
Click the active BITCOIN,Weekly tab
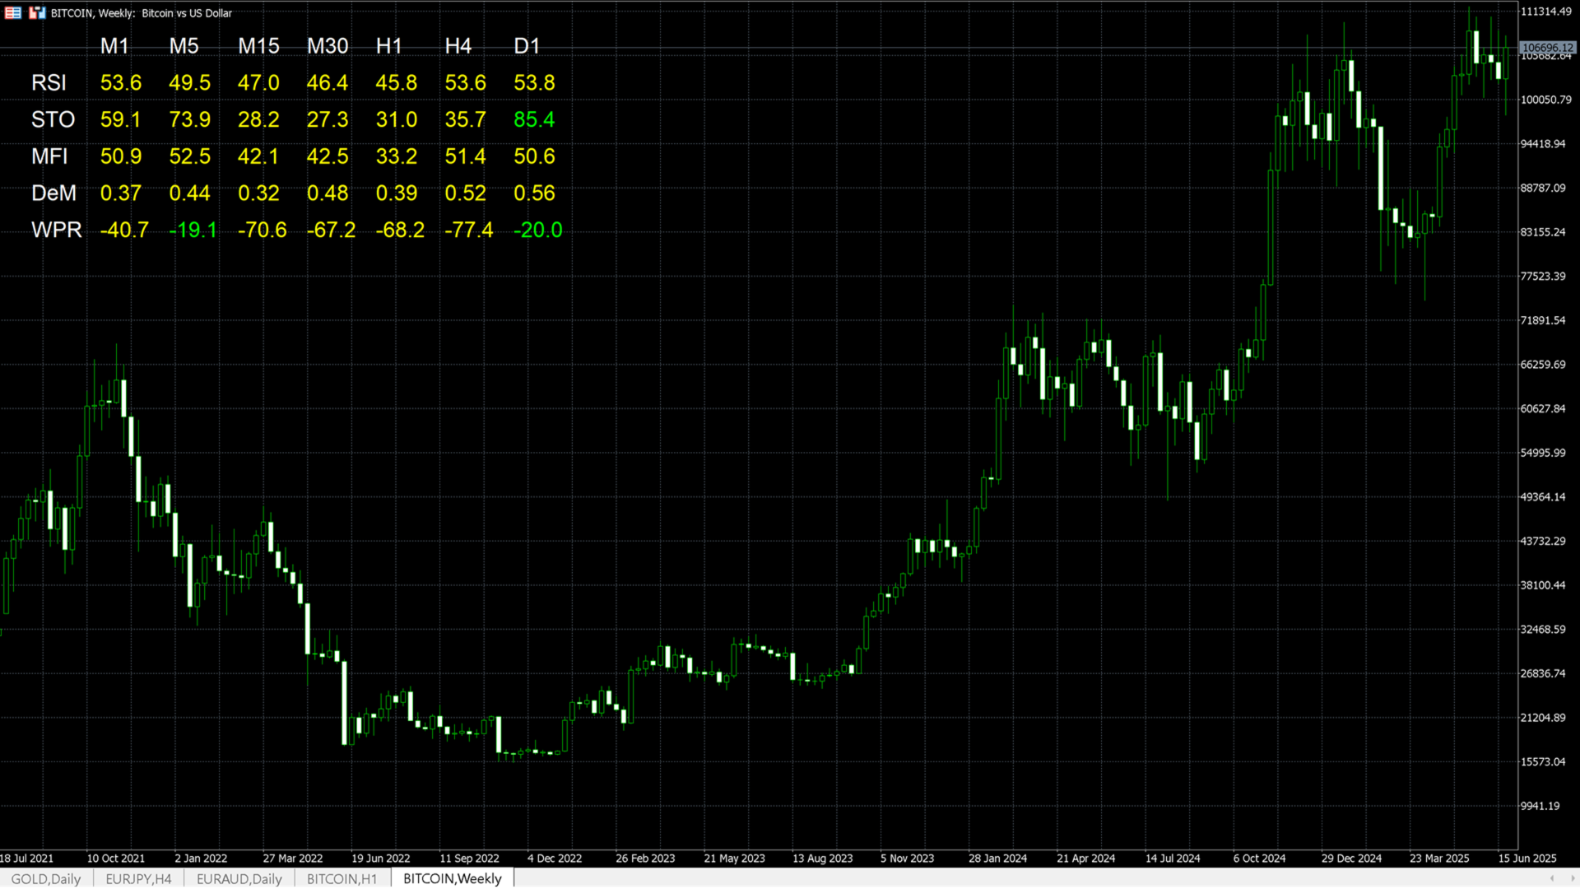point(452,878)
